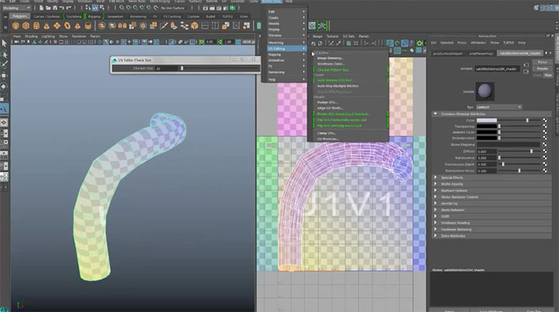Expand the Vector Renderer Control section
This screenshot has height=312, width=559.
436,196
